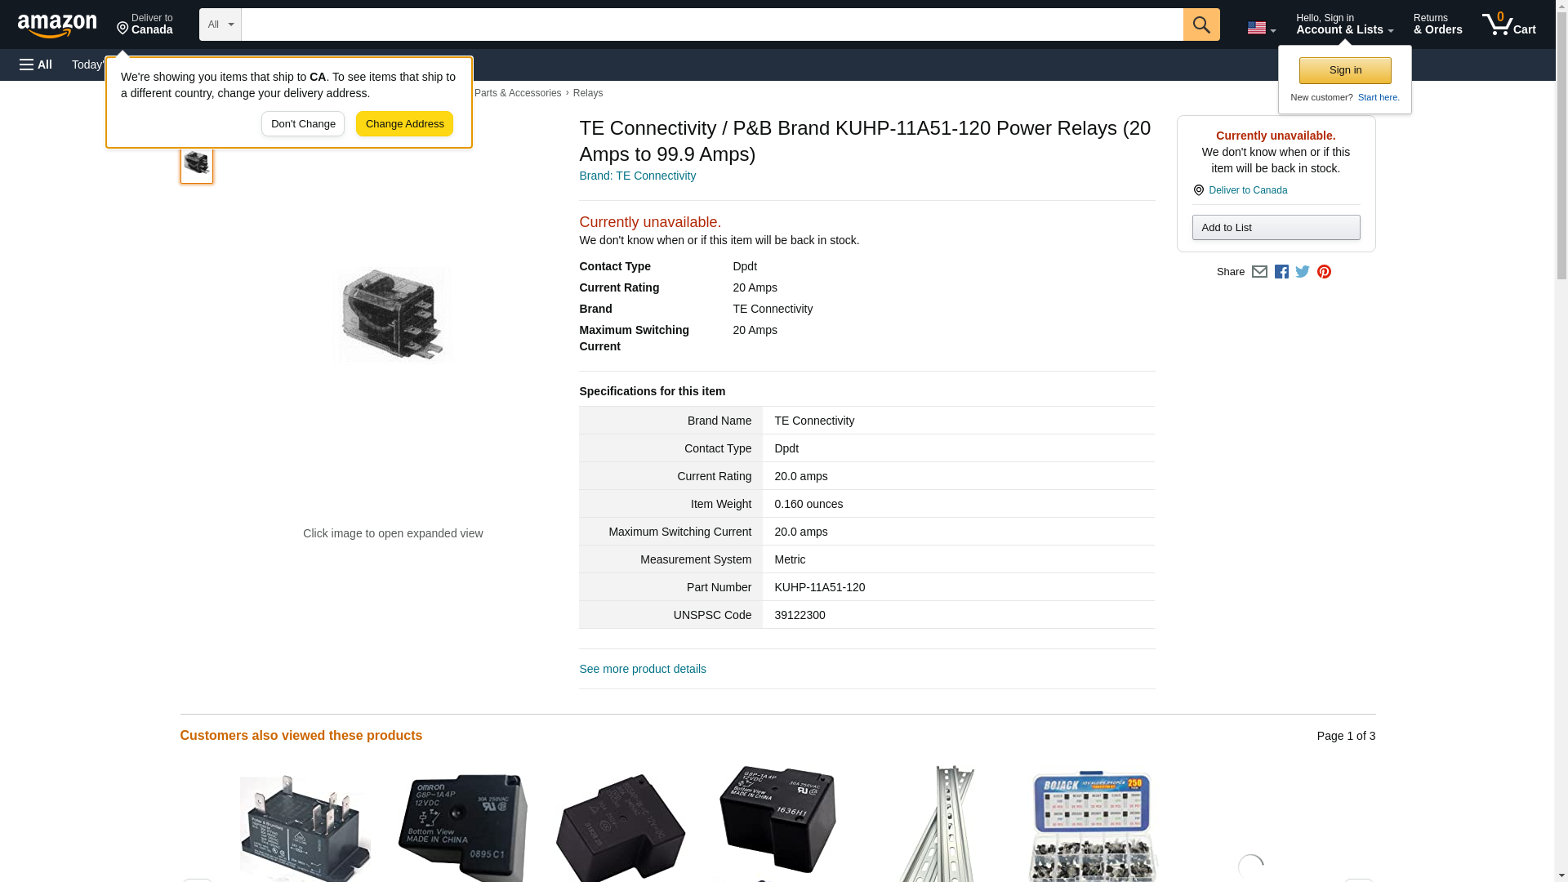Click the Relays breadcrumb
This screenshot has height=882, width=1568.
click(588, 93)
